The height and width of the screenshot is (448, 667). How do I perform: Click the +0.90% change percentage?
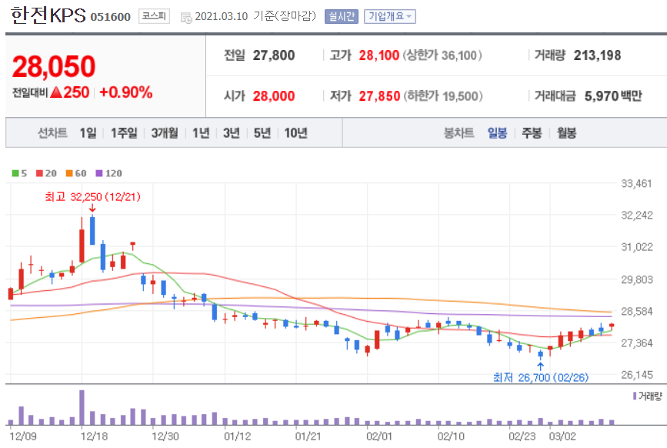126,92
